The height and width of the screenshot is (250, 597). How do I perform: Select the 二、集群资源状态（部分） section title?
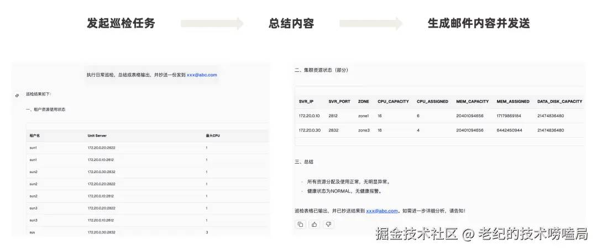coord(321,70)
